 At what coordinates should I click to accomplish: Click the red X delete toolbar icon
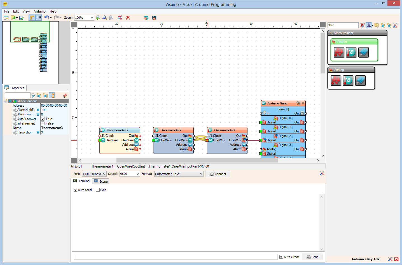point(128,18)
